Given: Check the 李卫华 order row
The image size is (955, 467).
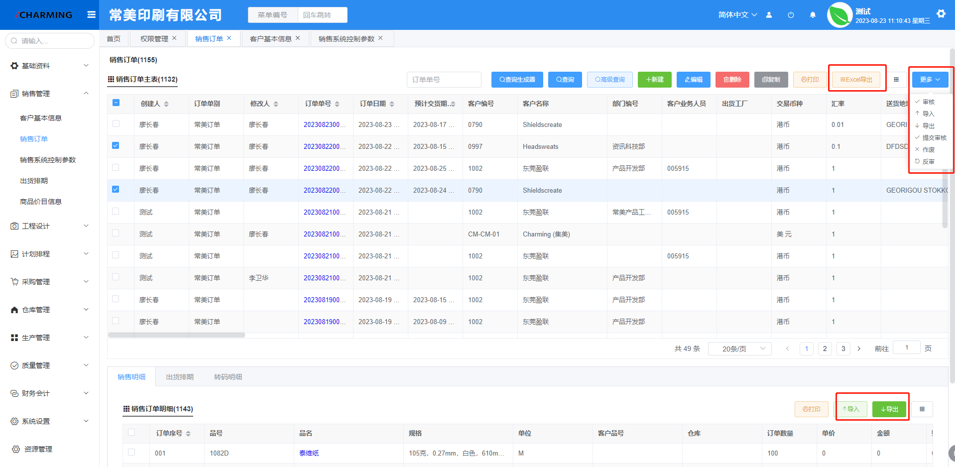Looking at the screenshot, I should (x=116, y=277).
